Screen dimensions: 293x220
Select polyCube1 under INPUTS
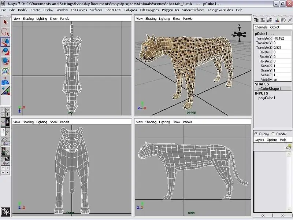(x=267, y=98)
